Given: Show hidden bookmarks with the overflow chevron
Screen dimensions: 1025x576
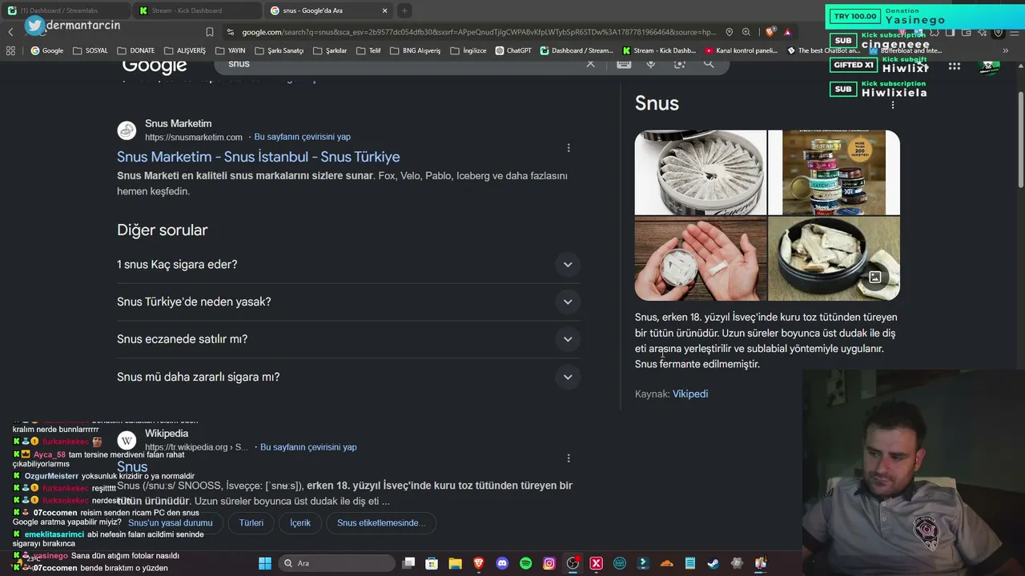Looking at the screenshot, I should (x=1006, y=50).
